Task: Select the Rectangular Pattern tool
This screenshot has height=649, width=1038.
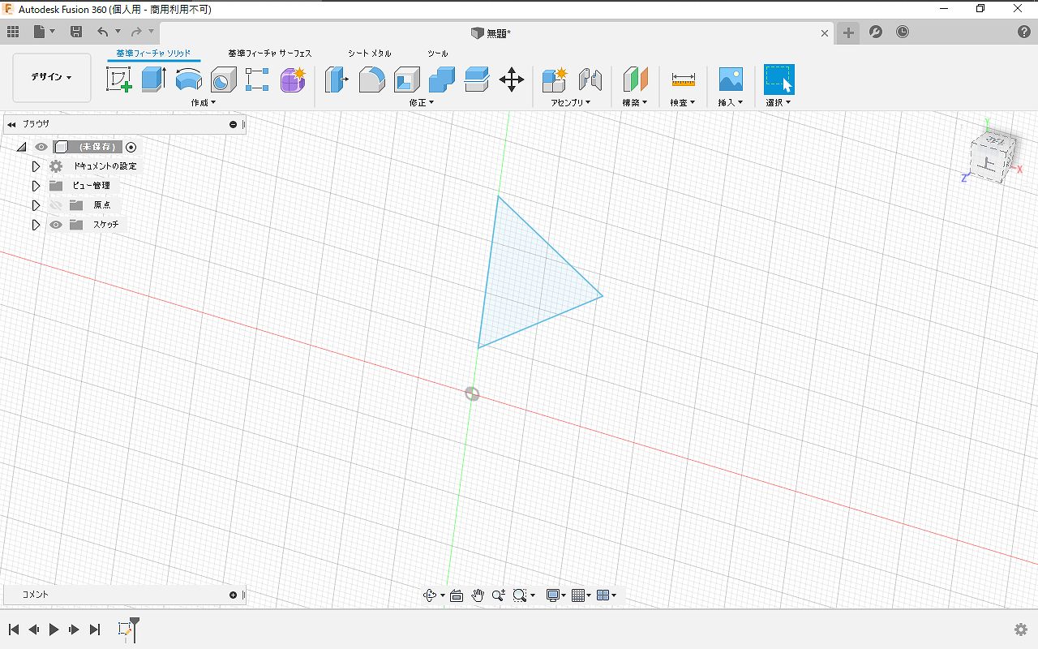Action: (x=257, y=80)
